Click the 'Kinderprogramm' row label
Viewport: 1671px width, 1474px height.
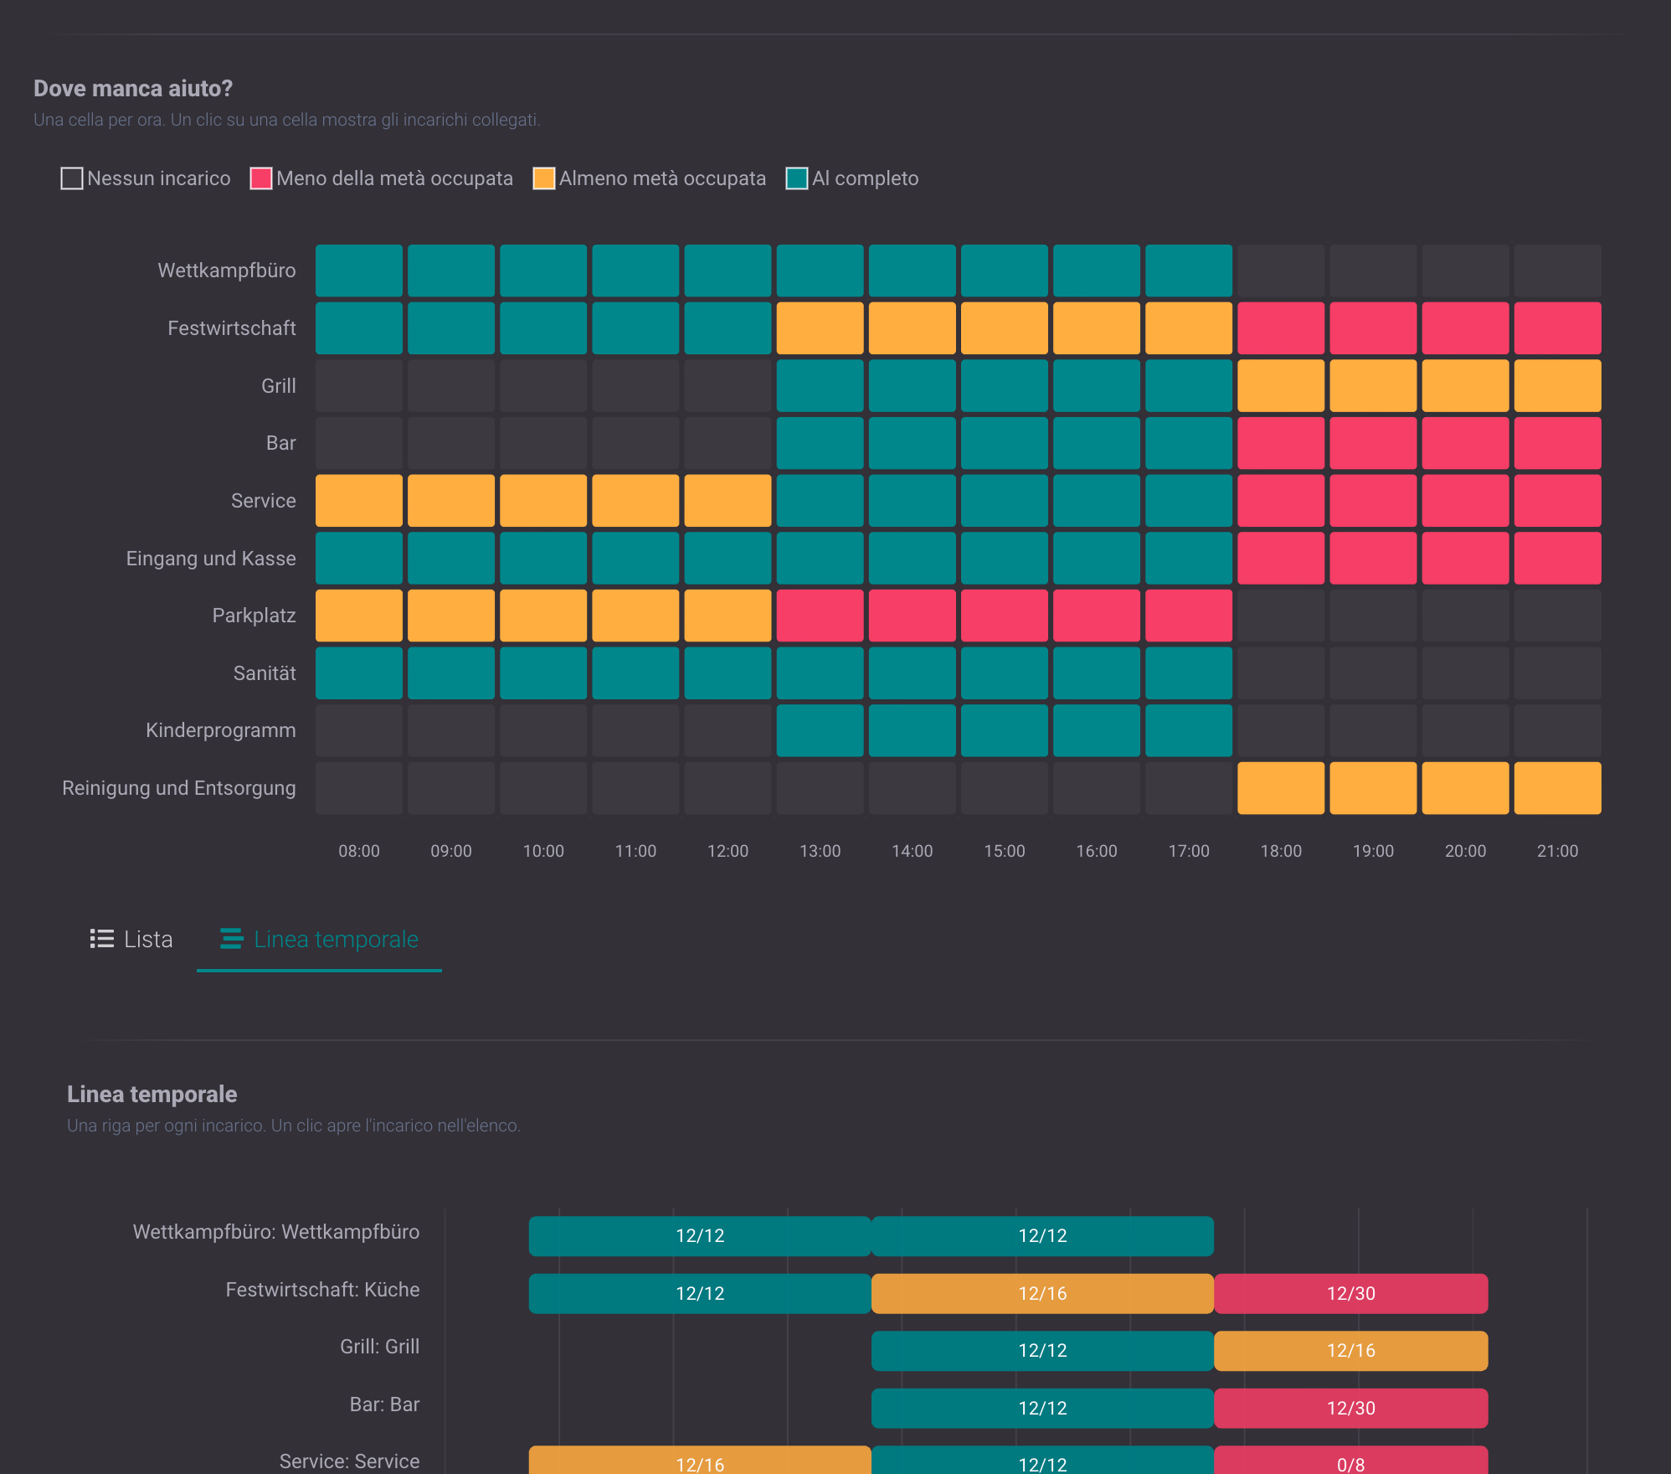pyautogui.click(x=221, y=730)
